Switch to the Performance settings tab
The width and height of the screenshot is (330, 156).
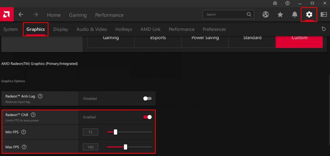(x=181, y=29)
